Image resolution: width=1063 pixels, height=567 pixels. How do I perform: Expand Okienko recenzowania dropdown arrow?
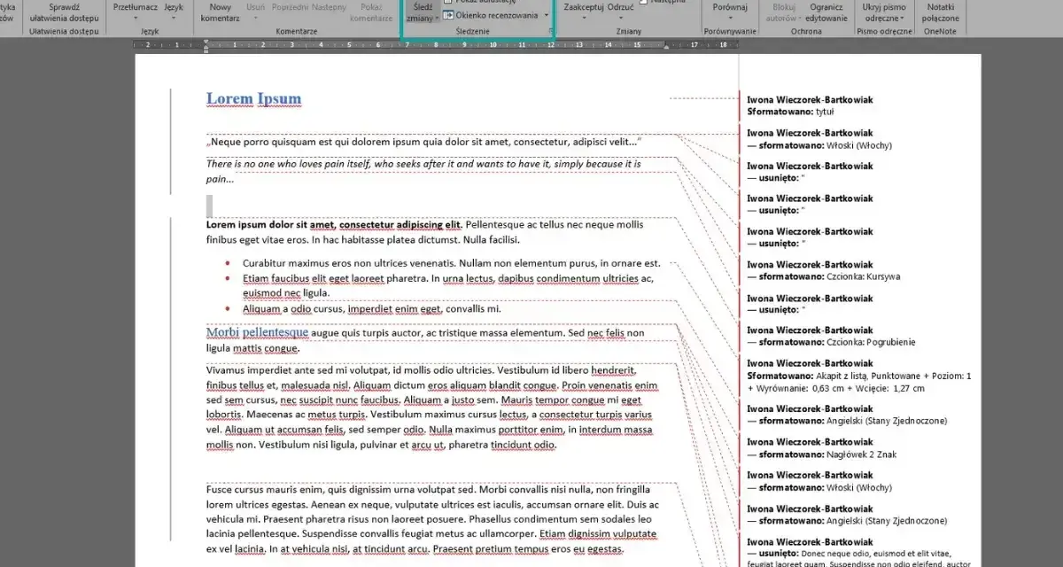[x=547, y=16]
